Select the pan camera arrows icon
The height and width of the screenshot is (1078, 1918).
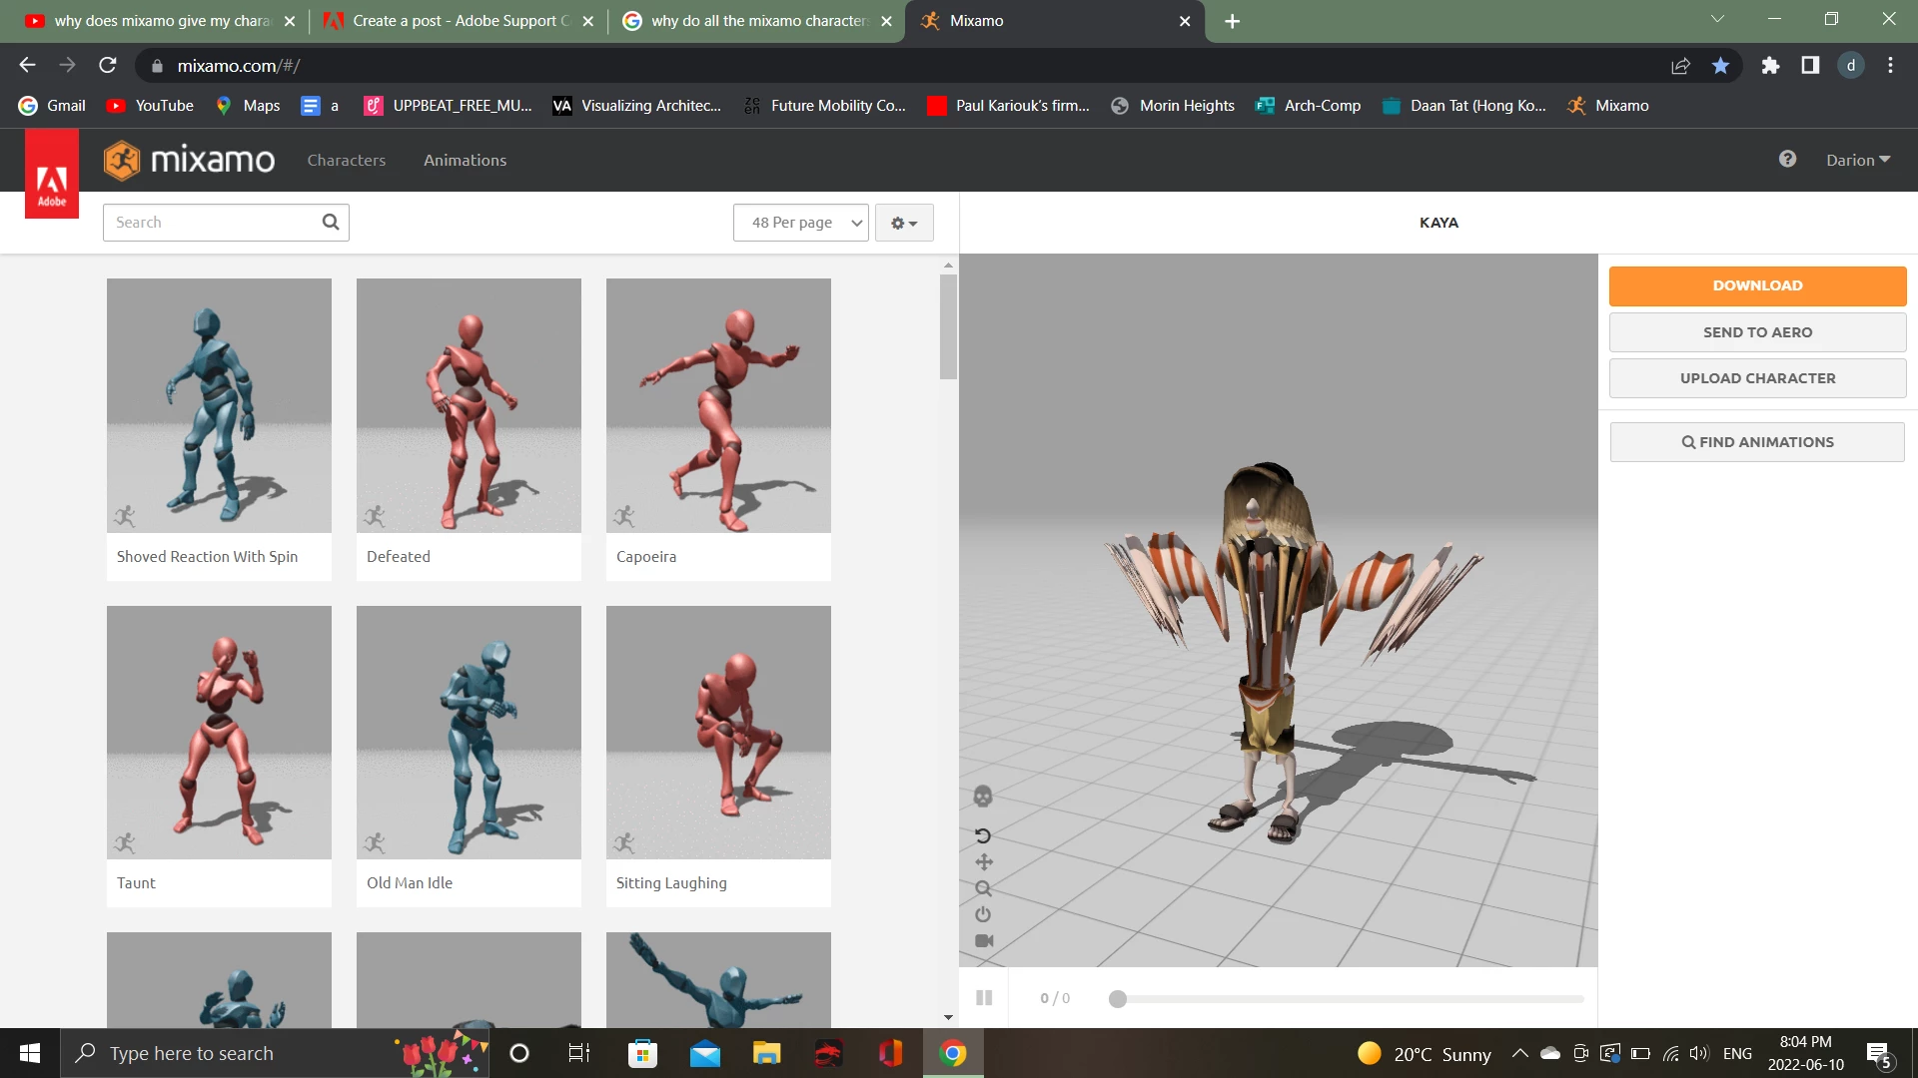[x=984, y=862]
